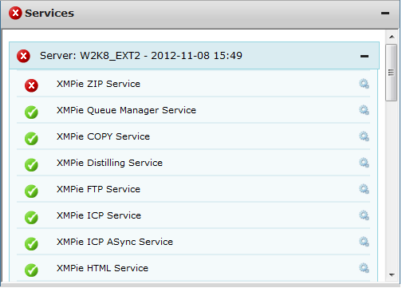402x288 pixels.
Task: Click the scrollbar down arrow
Action: point(392,274)
